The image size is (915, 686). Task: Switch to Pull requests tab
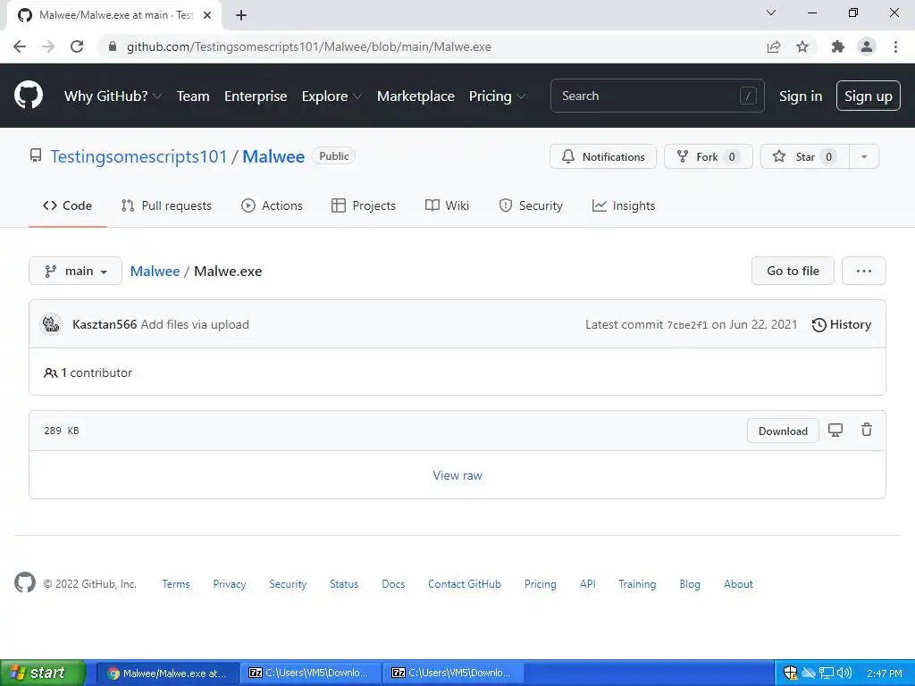(x=166, y=205)
